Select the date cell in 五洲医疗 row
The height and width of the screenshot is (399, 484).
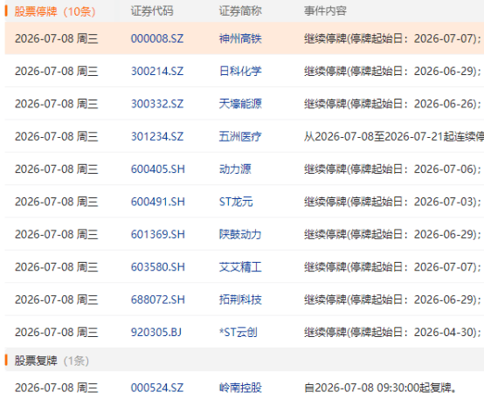[57, 136]
